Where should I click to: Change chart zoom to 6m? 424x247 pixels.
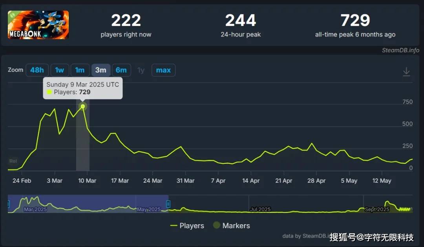pos(121,70)
